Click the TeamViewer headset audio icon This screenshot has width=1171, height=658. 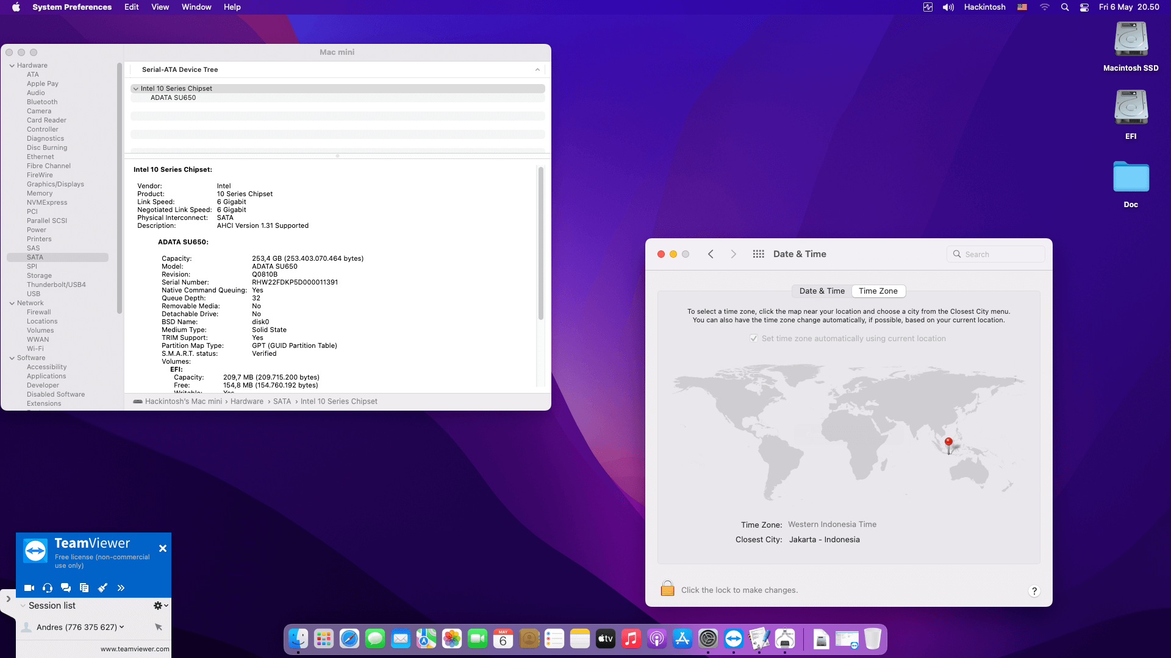(x=48, y=588)
